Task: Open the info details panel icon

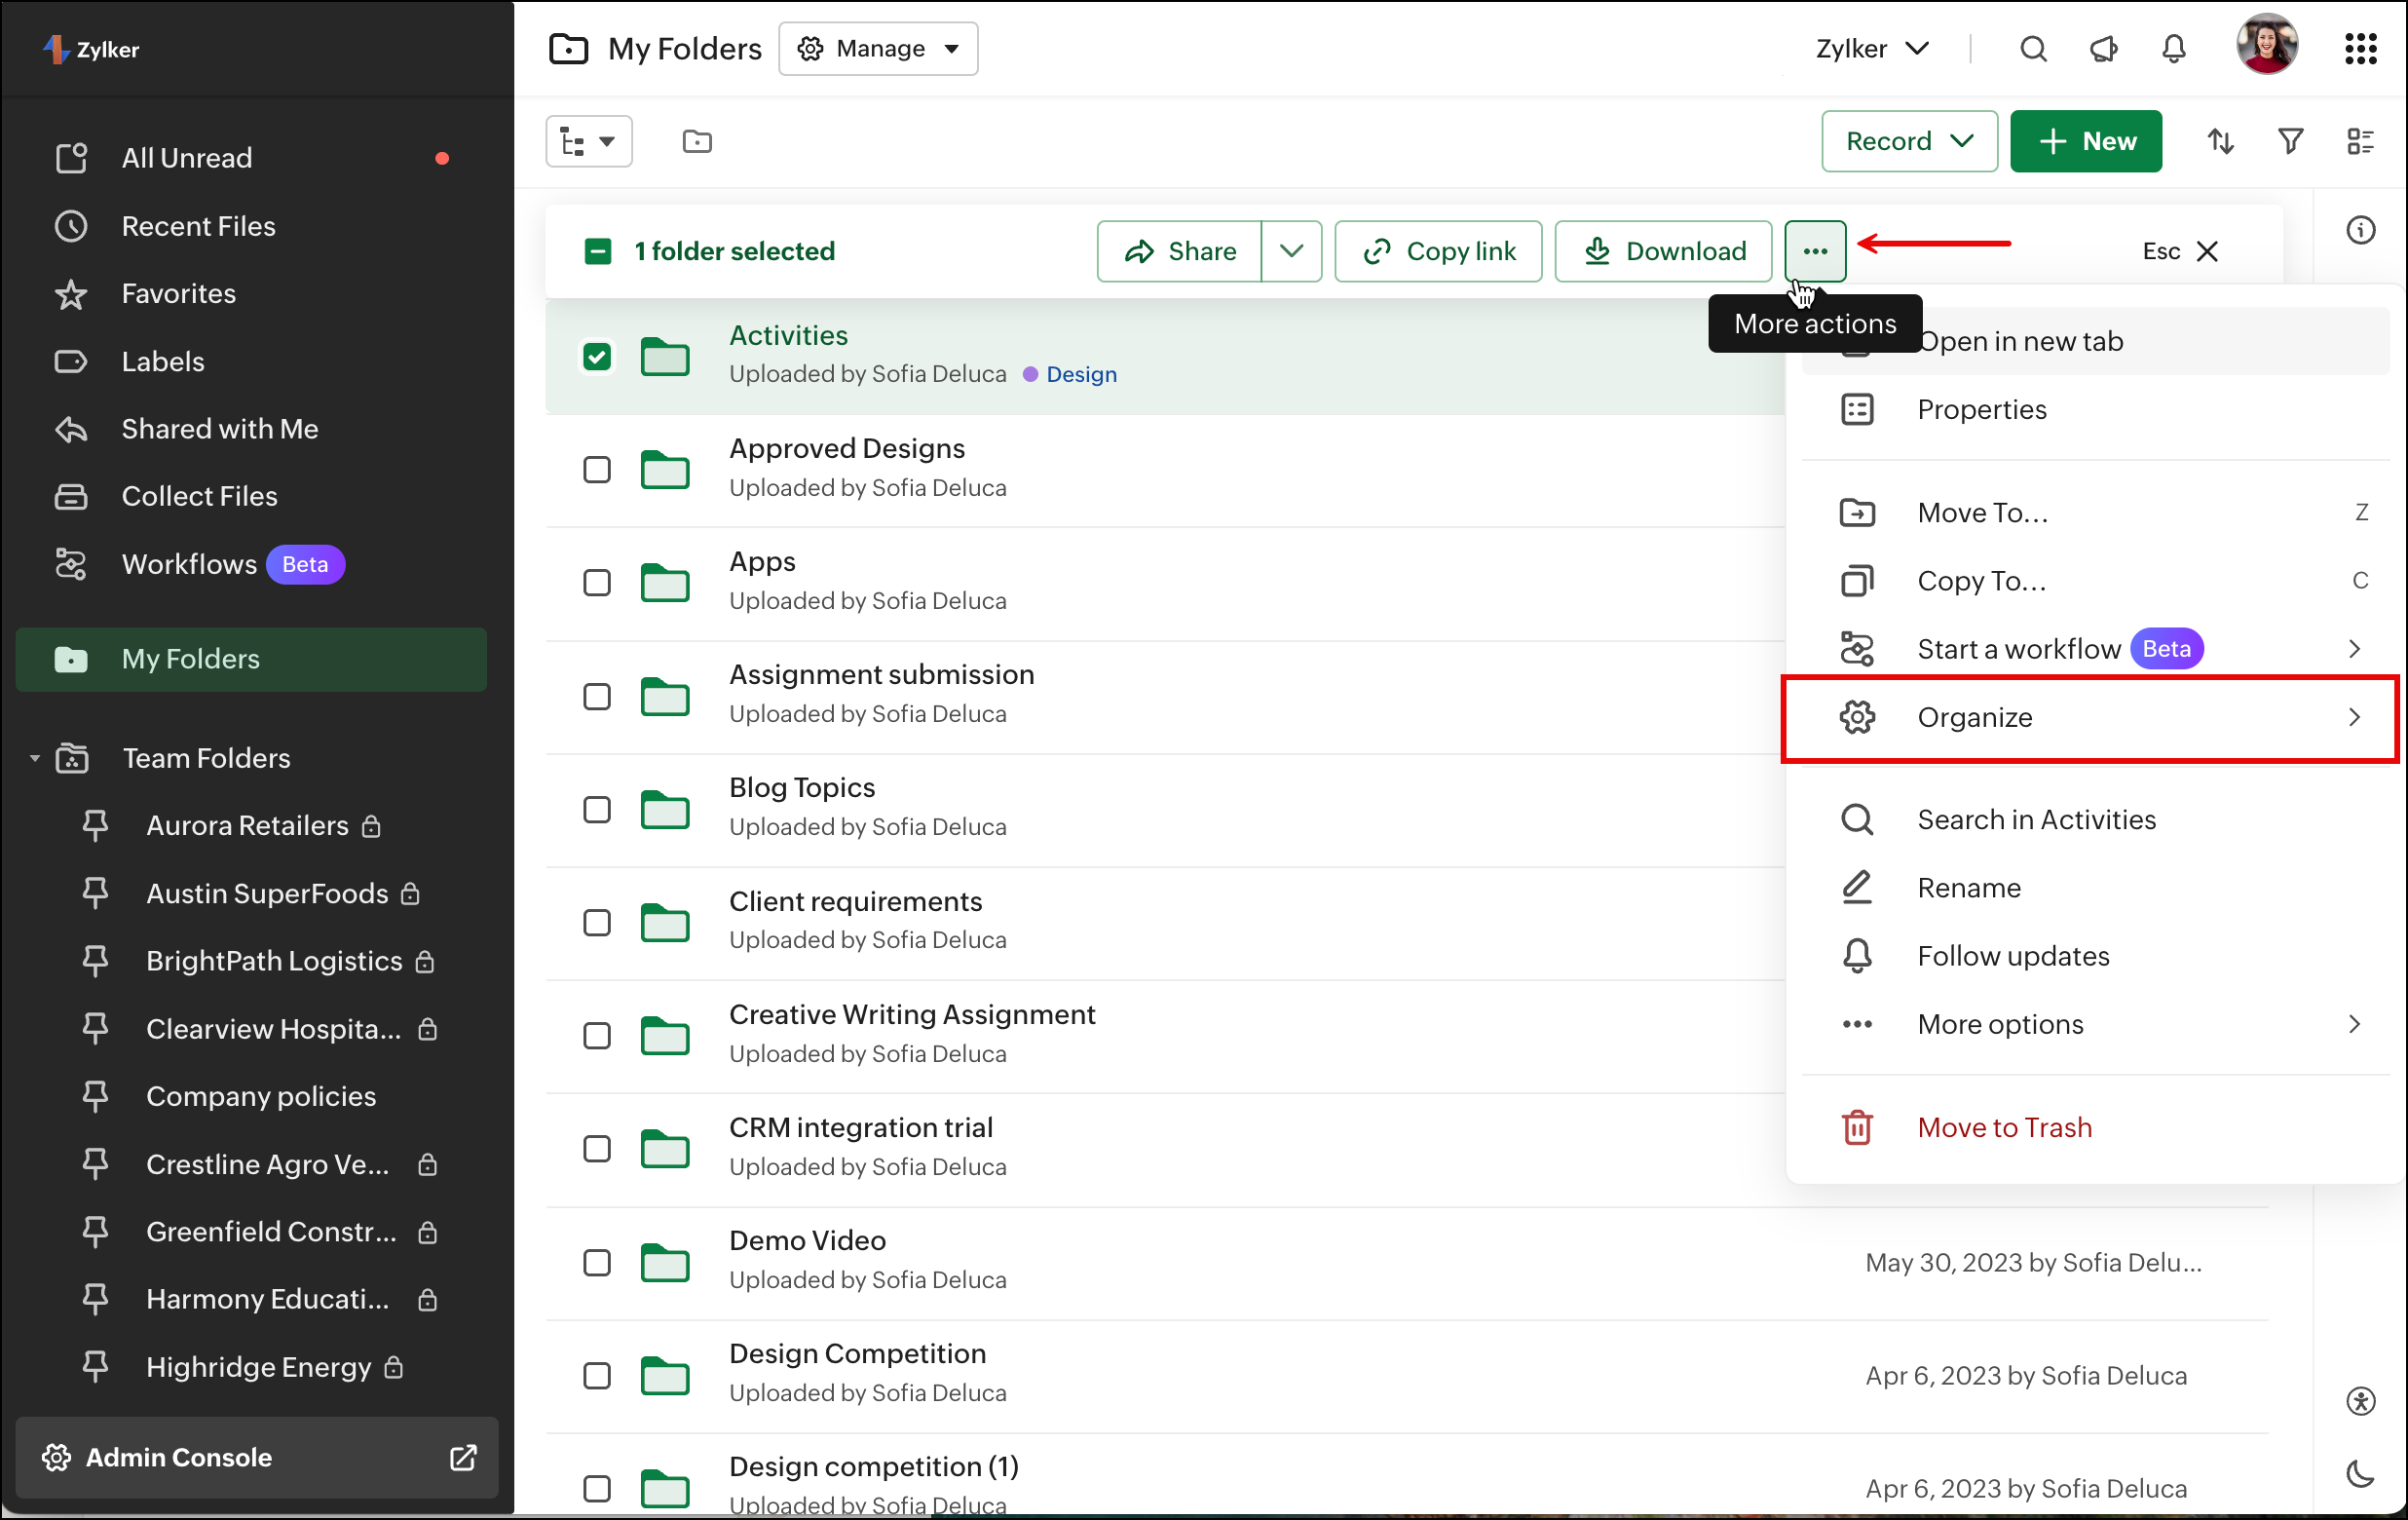Action: (x=2360, y=231)
